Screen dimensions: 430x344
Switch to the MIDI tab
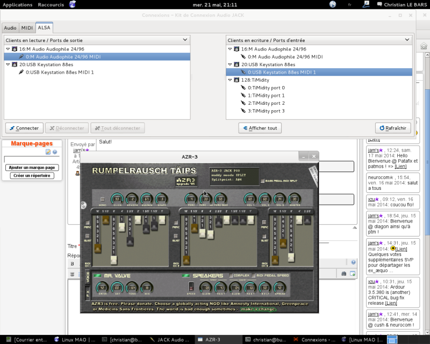point(27,27)
